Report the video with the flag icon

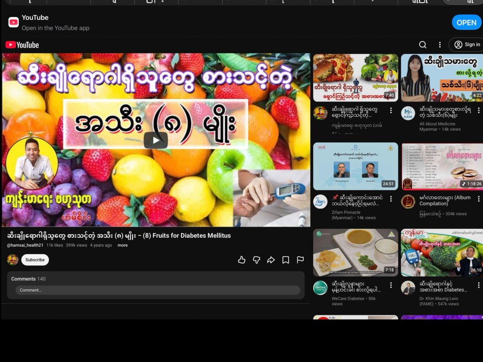click(300, 260)
